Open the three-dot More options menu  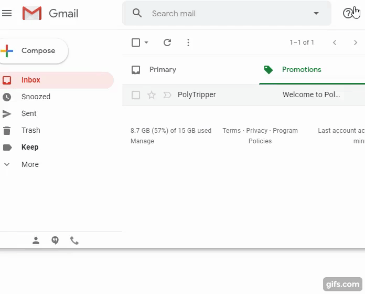click(188, 43)
